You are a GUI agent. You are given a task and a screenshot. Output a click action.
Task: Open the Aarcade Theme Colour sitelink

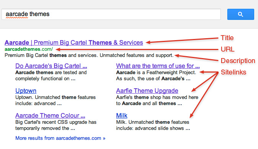point(50,115)
